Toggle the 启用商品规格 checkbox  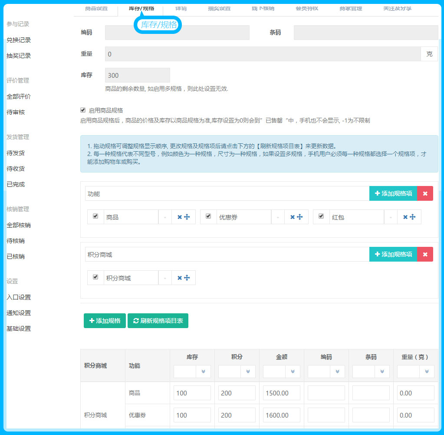click(x=83, y=110)
